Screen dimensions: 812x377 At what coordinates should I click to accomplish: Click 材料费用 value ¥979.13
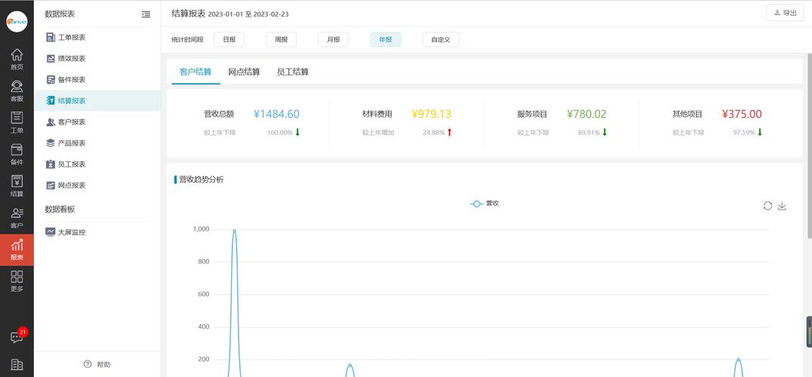coord(432,115)
